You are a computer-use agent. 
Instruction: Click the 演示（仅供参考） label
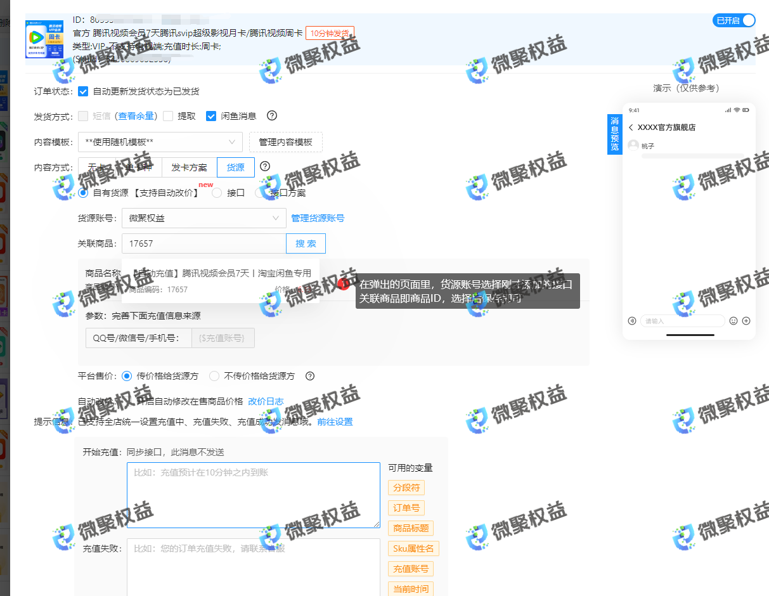(687, 88)
